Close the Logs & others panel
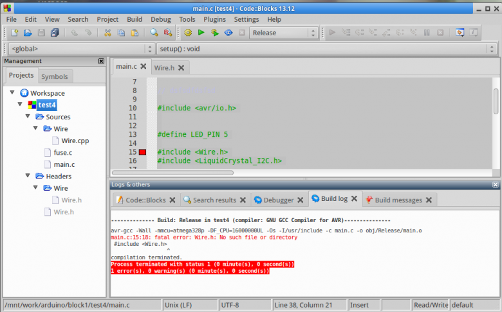The height and width of the screenshot is (312, 502). click(x=496, y=185)
